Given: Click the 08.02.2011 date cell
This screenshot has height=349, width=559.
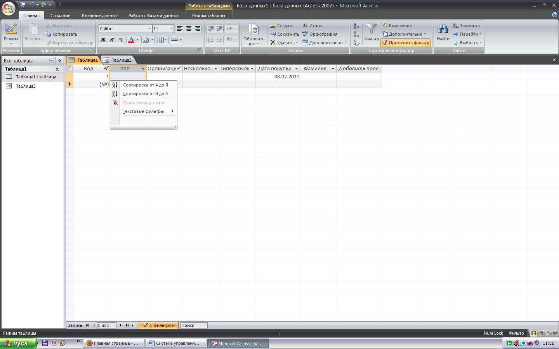Looking at the screenshot, I should (x=278, y=76).
